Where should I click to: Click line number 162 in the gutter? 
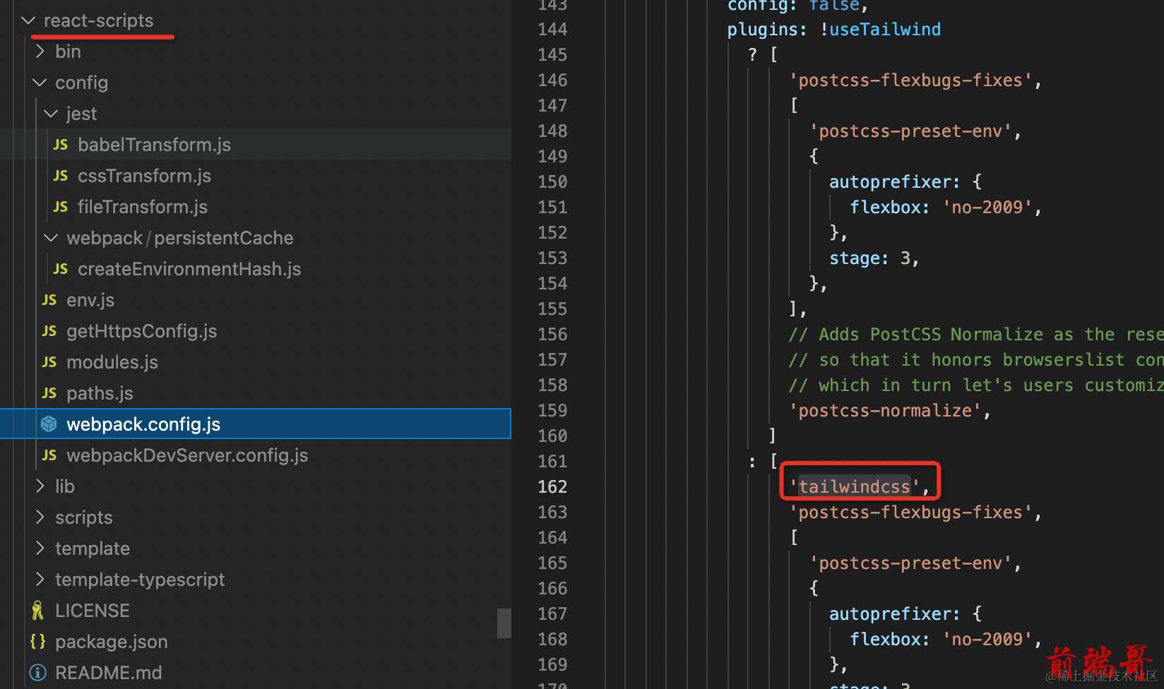(552, 486)
